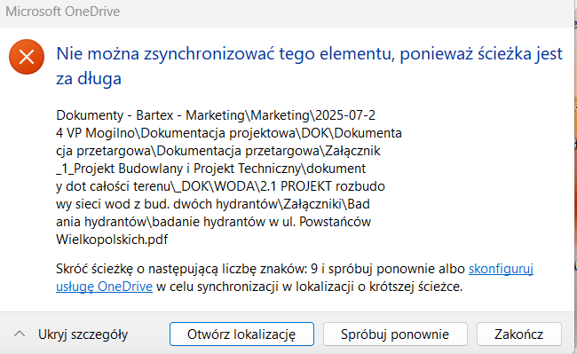This screenshot has width=577, height=354.
Task: Follow the "skonfiguruj usługę OneDrive" link
Action: click(501, 269)
